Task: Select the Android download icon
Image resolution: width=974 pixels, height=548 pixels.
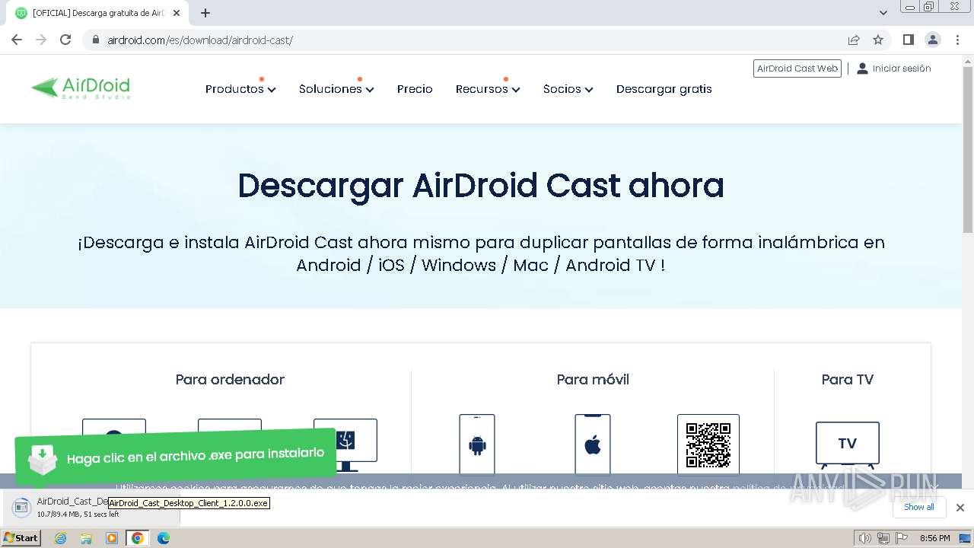Action: pyautogui.click(x=477, y=444)
